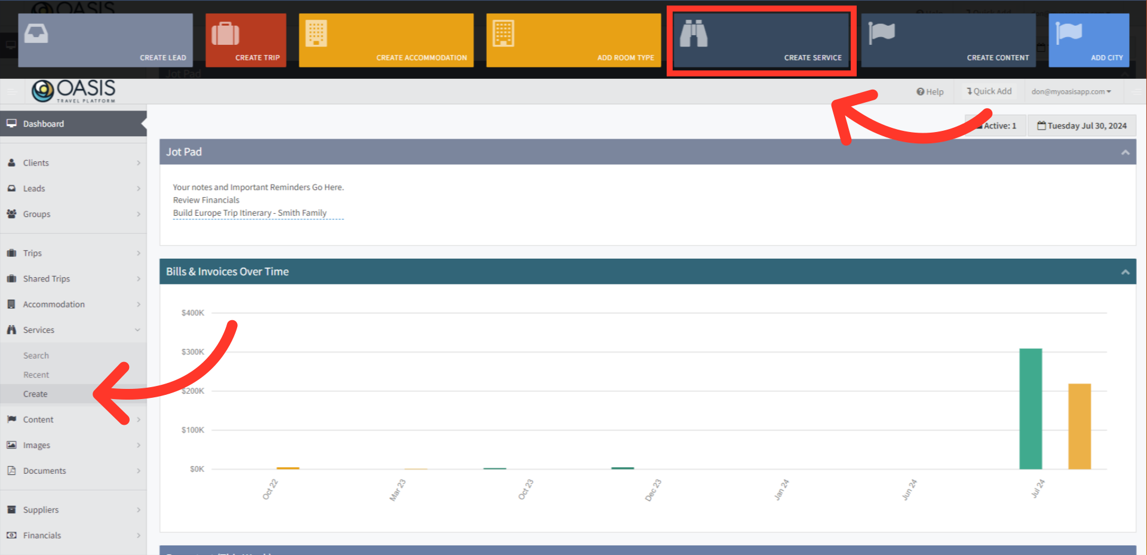Open the Help link
This screenshot has width=1147, height=555.
click(930, 91)
